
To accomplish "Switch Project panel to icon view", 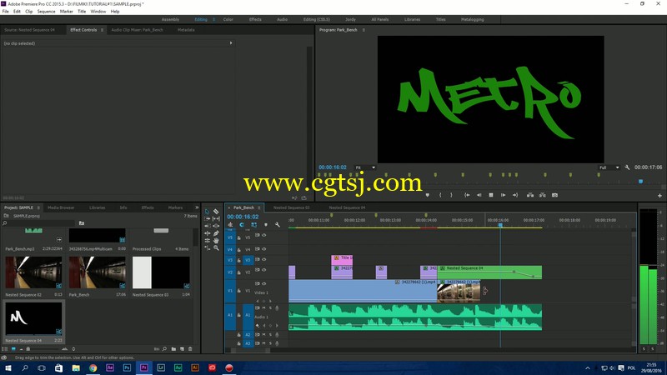I will point(13,349).
